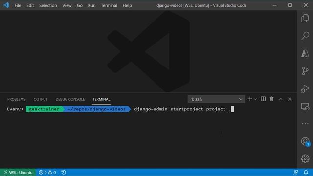Open the Help menu
313x176 pixels.
point(127,5)
